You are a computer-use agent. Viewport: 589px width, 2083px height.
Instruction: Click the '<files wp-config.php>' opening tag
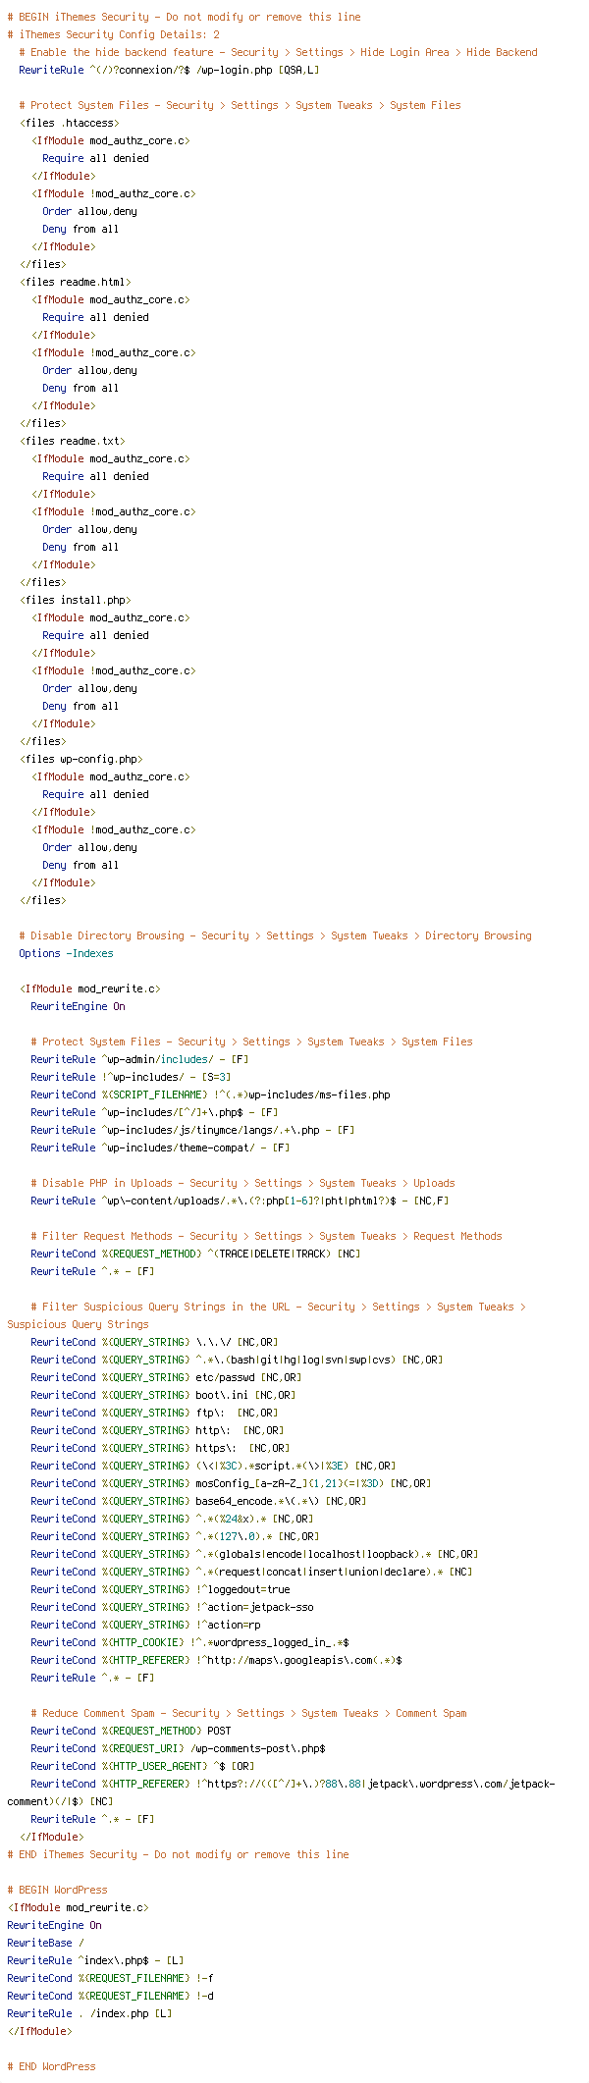tap(80, 759)
